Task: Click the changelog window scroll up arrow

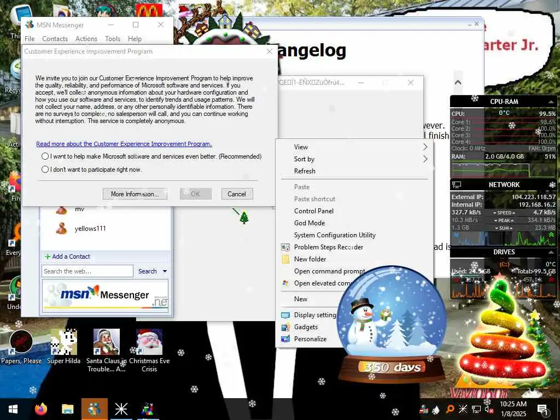Action: pyautogui.click(x=458, y=83)
